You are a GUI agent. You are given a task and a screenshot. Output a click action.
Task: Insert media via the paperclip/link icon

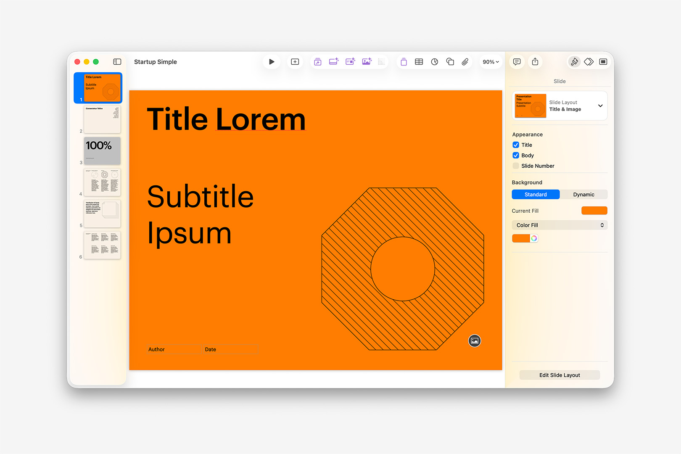click(465, 61)
